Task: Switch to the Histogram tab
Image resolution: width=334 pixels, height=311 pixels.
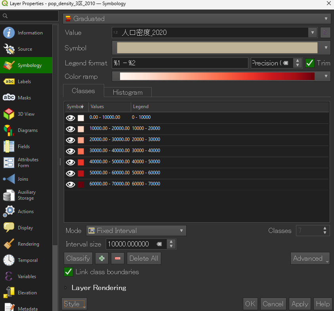Action: tap(127, 92)
